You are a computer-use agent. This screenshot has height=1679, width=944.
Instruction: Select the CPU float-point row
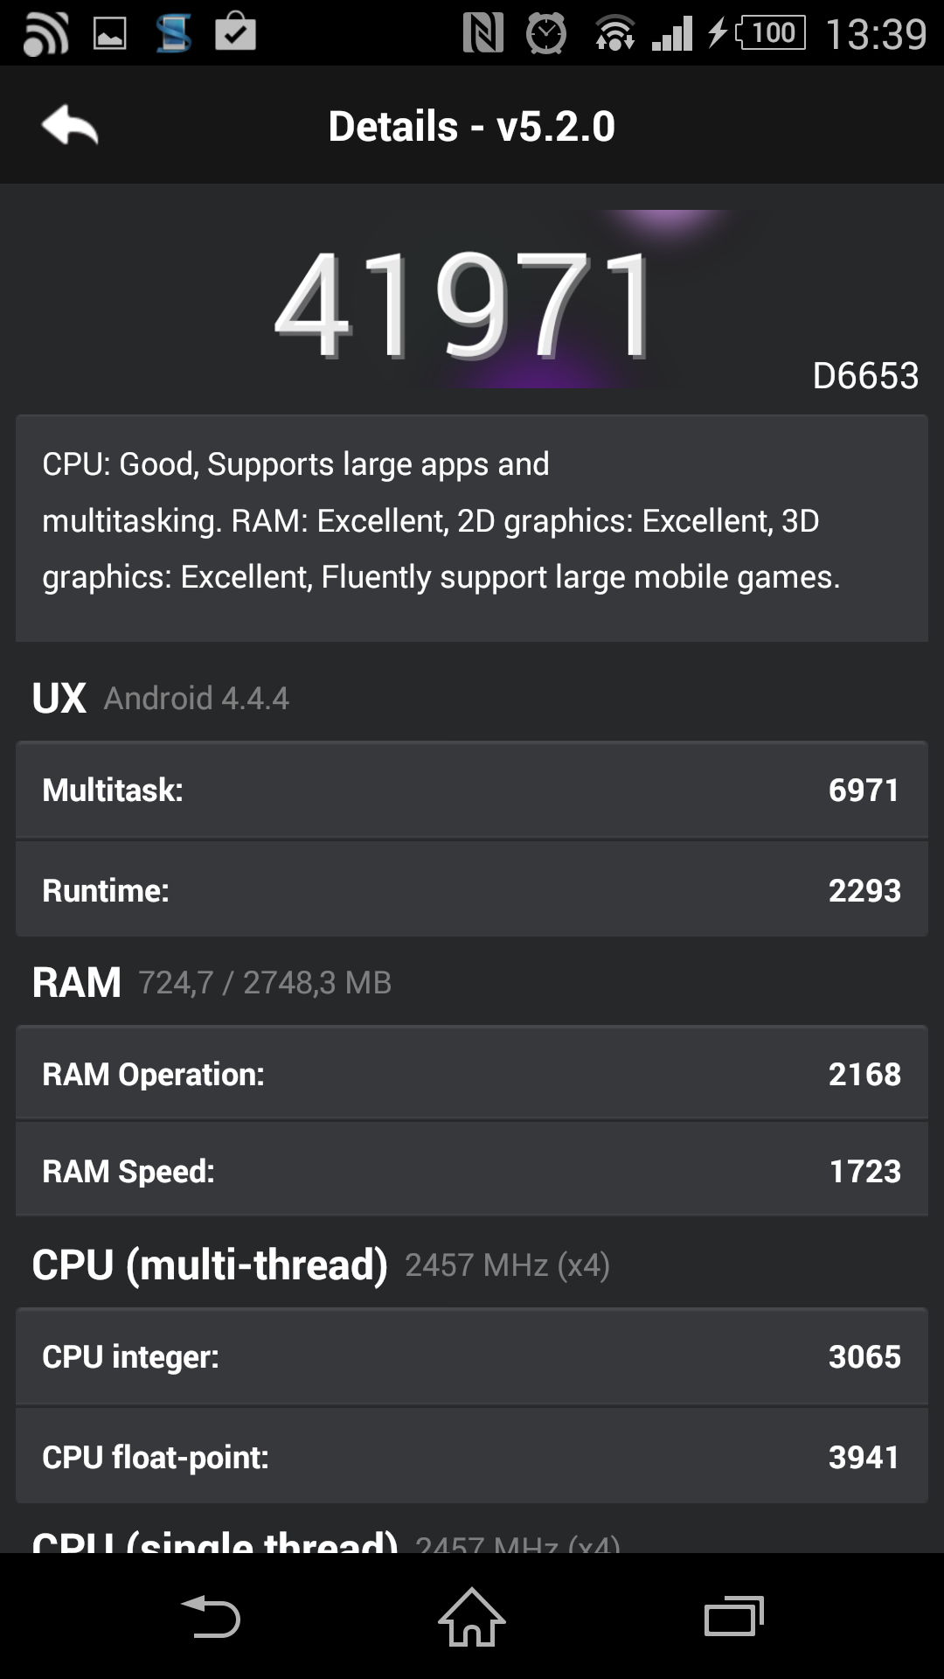[x=472, y=1456]
